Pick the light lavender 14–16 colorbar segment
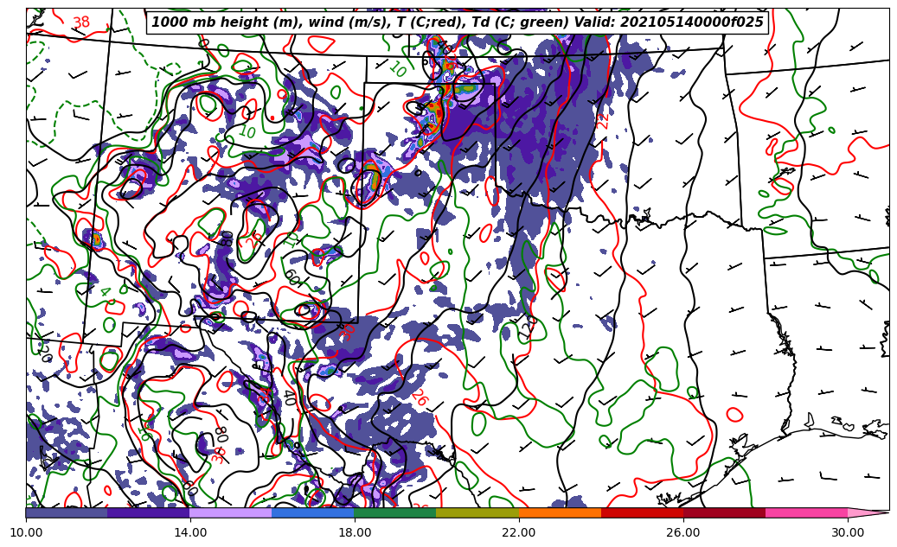Viewport: 897px width, 547px height. (230, 512)
